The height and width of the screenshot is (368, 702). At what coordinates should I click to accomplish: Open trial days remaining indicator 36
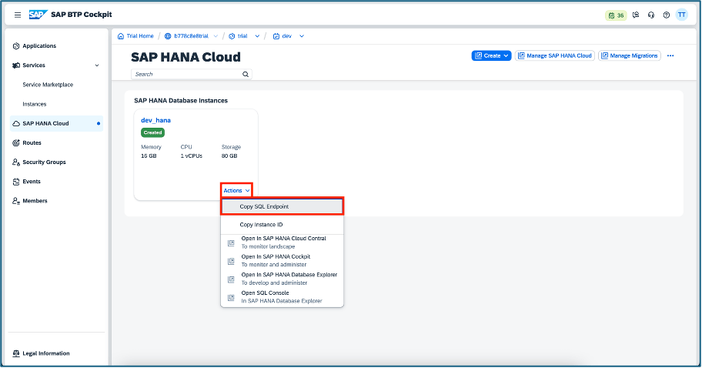pos(616,15)
